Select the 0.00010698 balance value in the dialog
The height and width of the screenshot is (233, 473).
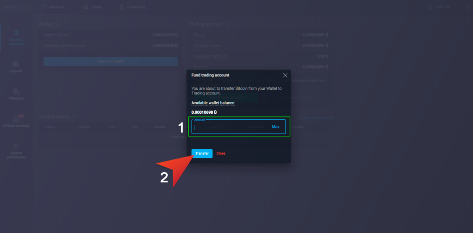coord(204,112)
